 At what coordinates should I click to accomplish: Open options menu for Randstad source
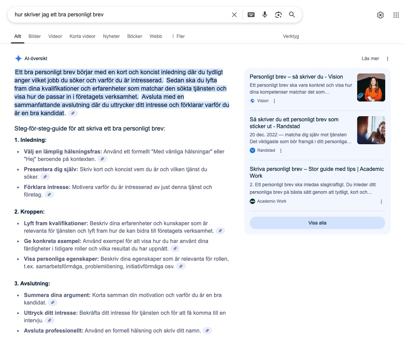281,151
